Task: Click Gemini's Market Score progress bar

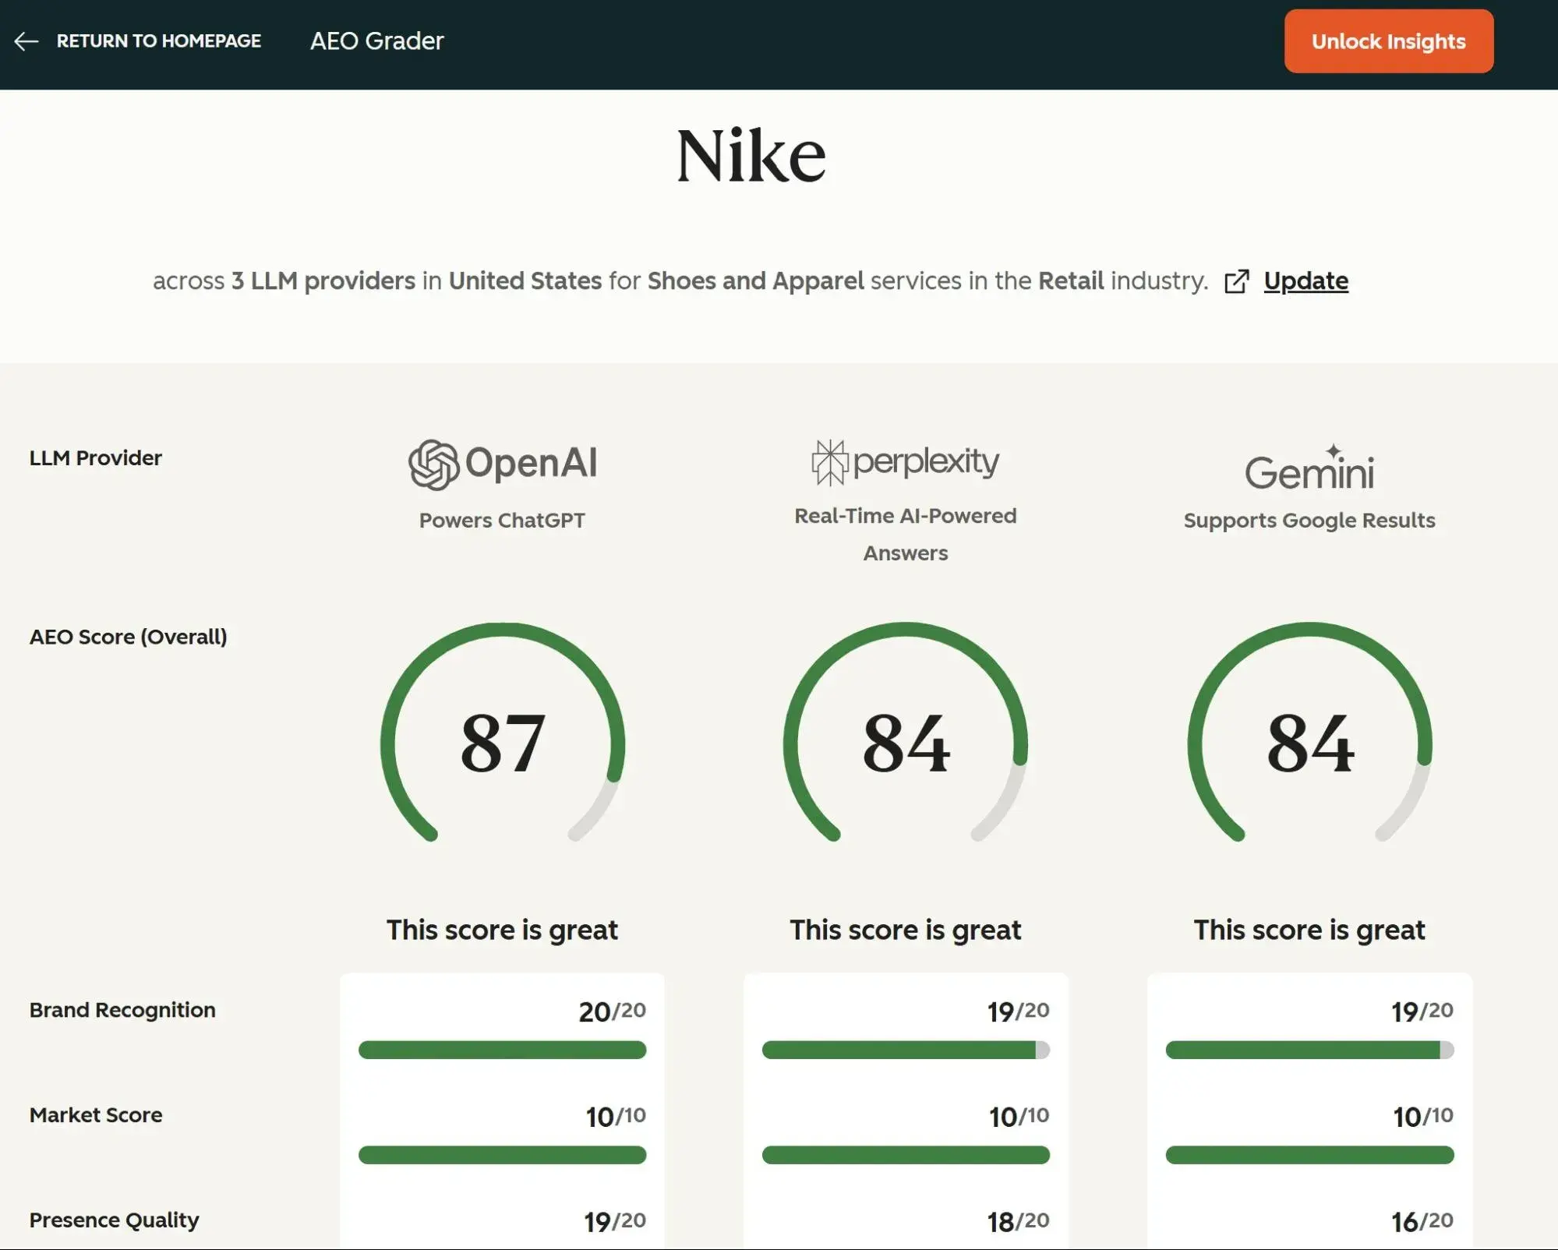Action: pyautogui.click(x=1309, y=1155)
